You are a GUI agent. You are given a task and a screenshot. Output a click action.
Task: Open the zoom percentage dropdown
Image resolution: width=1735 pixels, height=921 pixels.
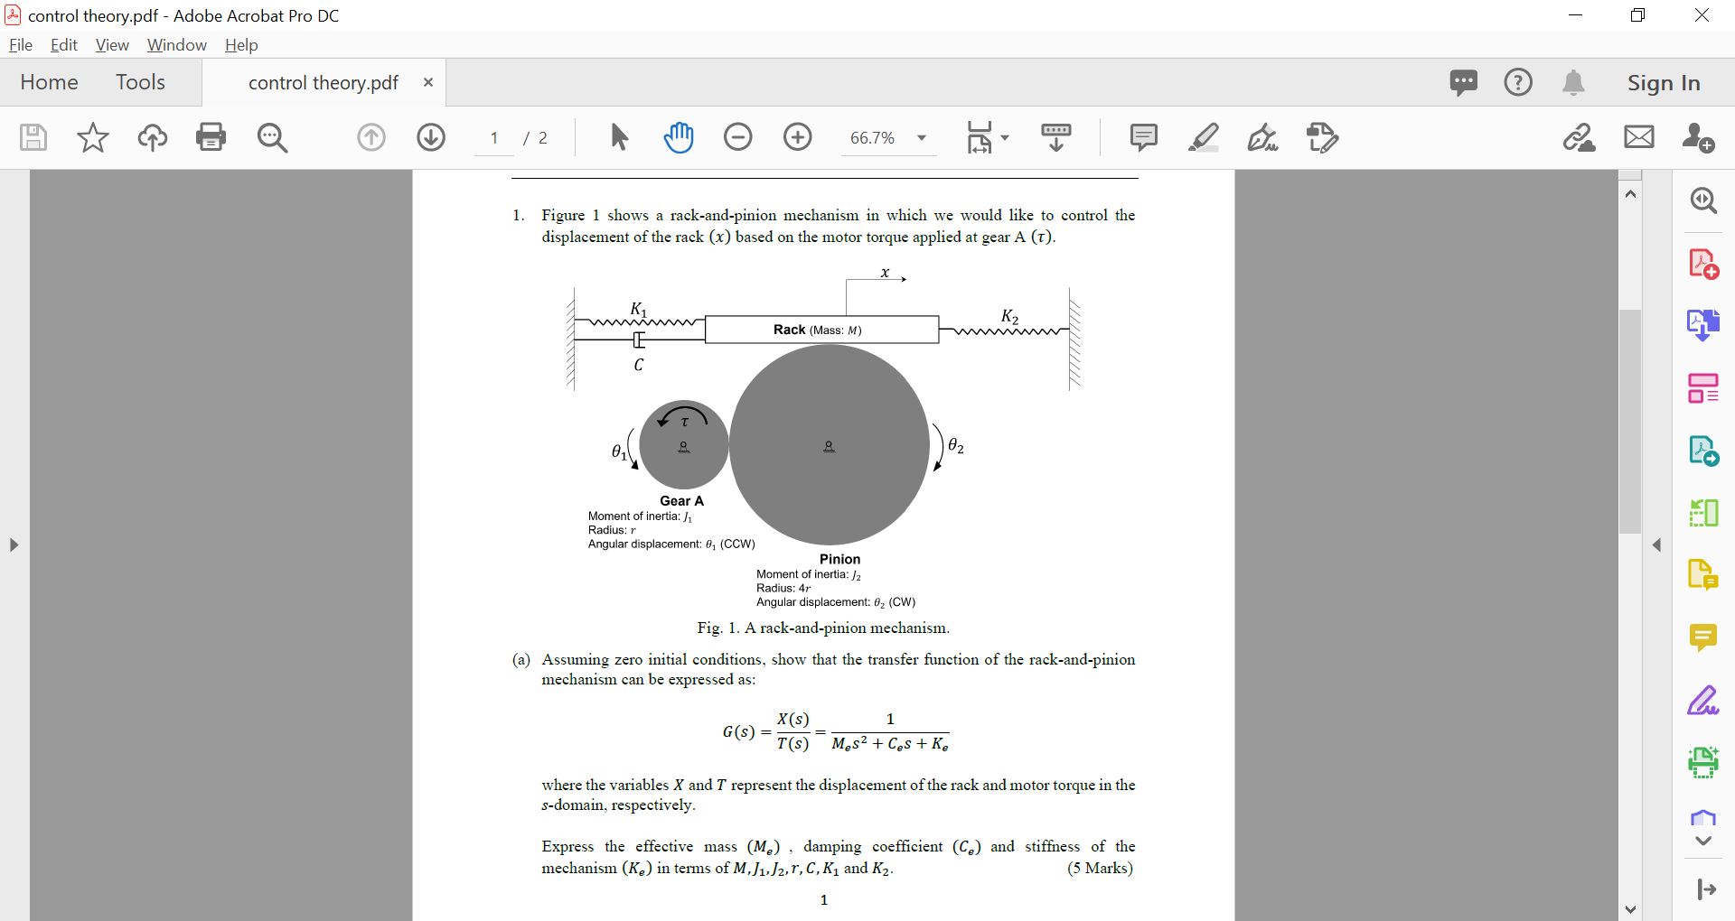pyautogui.click(x=921, y=137)
